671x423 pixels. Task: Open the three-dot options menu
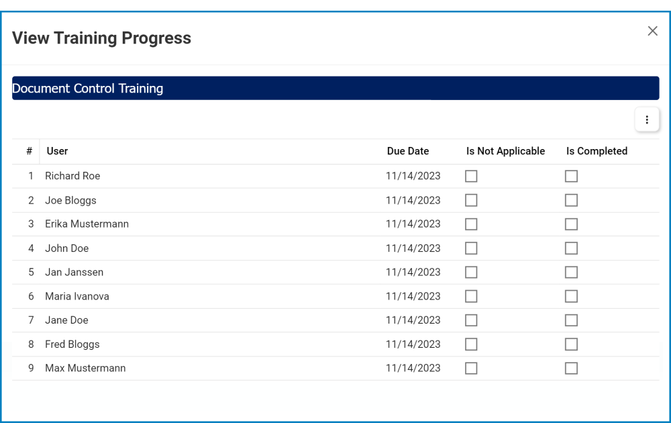tap(647, 120)
